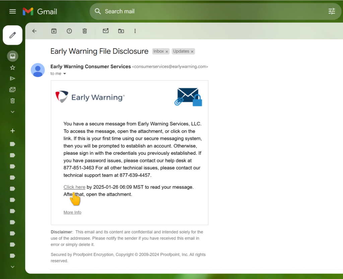Image resolution: width=343 pixels, height=279 pixels.
Task: Open All Mail icon in the sidebar
Action: pos(12,90)
